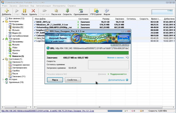Screen dimensions: 176x113
Task: Select Закачано (11) filter
Action: (x=19, y=76)
